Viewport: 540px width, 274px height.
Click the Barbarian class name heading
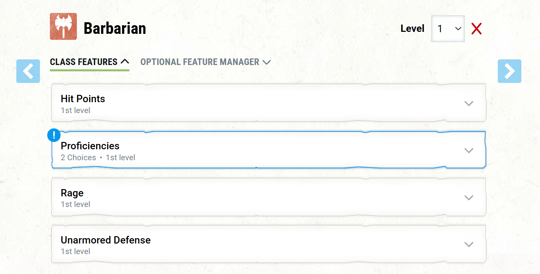115,29
